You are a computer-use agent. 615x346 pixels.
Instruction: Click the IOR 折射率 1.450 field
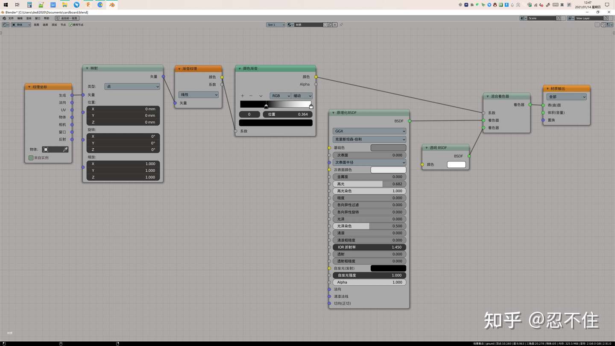pos(369,247)
